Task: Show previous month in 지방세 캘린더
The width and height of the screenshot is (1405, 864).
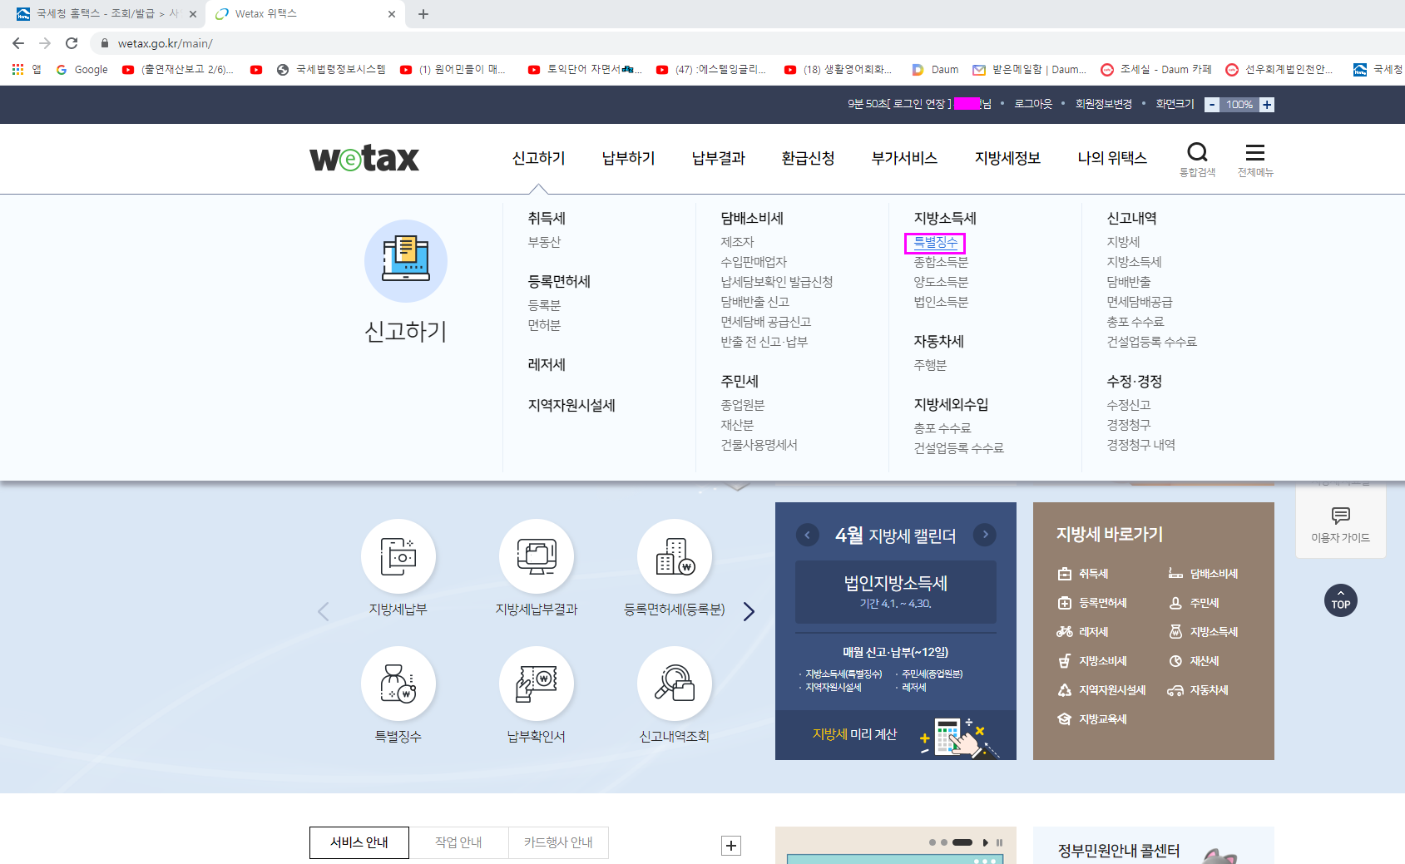Action: coord(807,535)
